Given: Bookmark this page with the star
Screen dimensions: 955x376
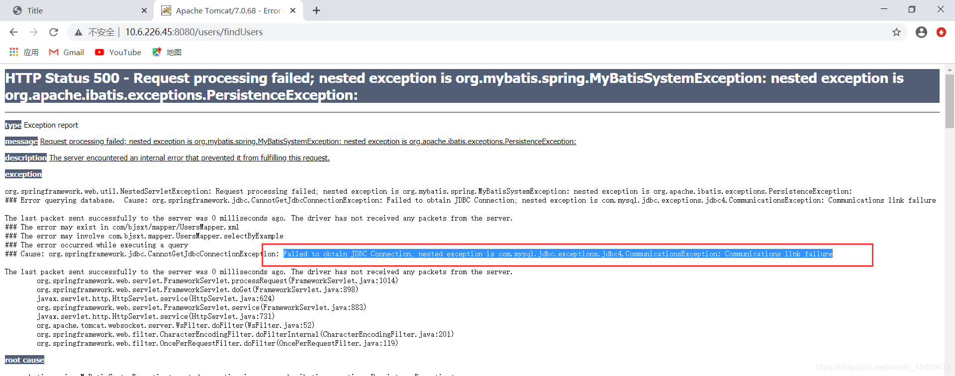Looking at the screenshot, I should tap(896, 32).
